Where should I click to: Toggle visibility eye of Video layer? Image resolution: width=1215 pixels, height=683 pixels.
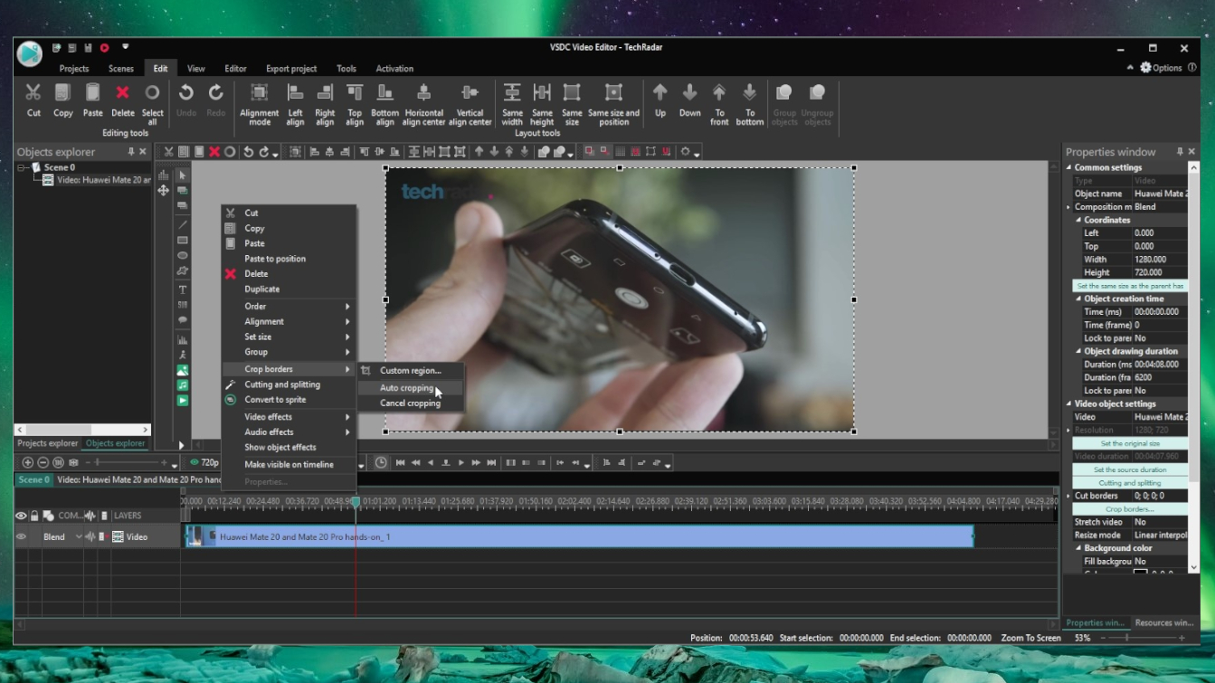click(21, 536)
